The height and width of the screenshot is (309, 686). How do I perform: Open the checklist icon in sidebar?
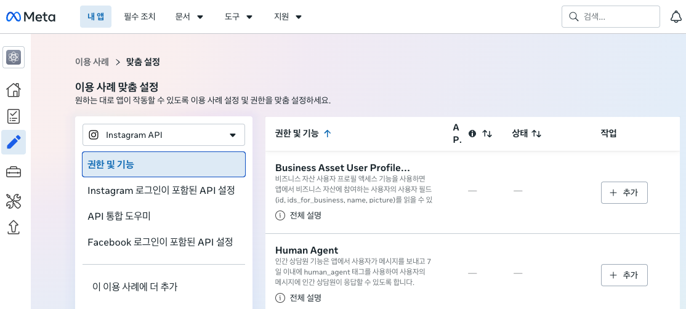pyautogui.click(x=14, y=116)
